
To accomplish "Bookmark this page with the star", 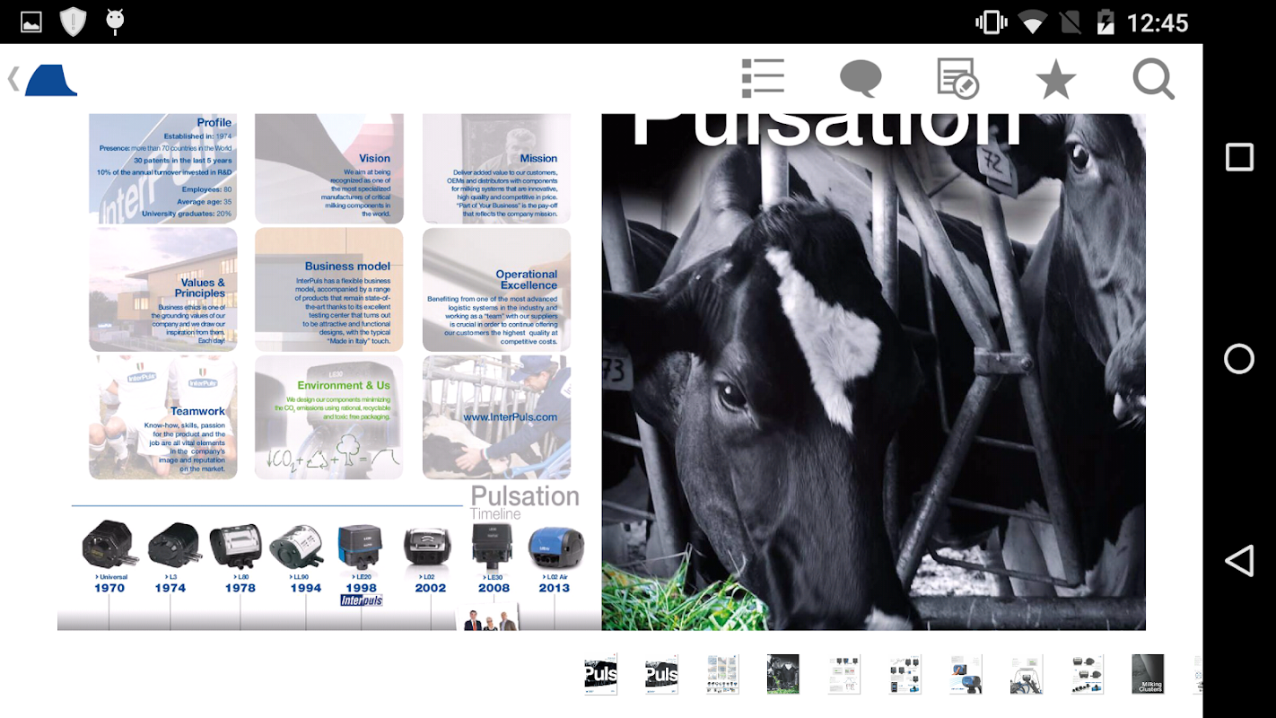I will point(1056,80).
